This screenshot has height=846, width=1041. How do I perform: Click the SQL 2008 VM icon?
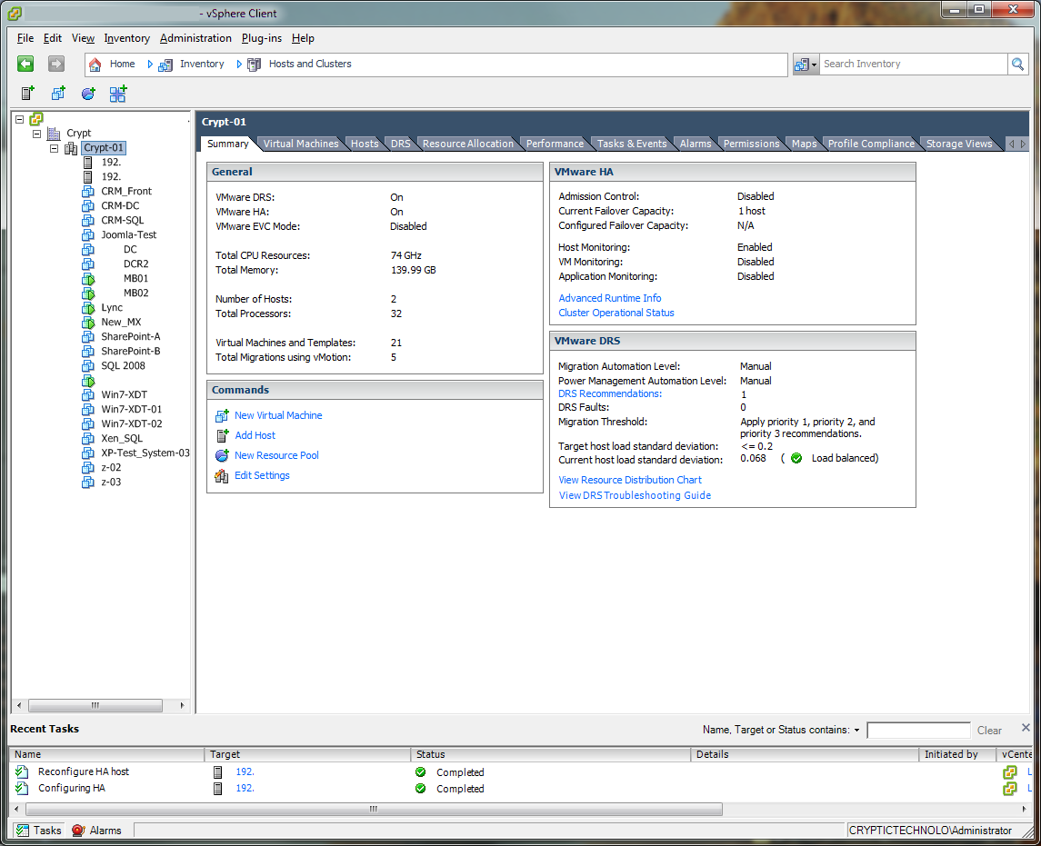tap(87, 365)
